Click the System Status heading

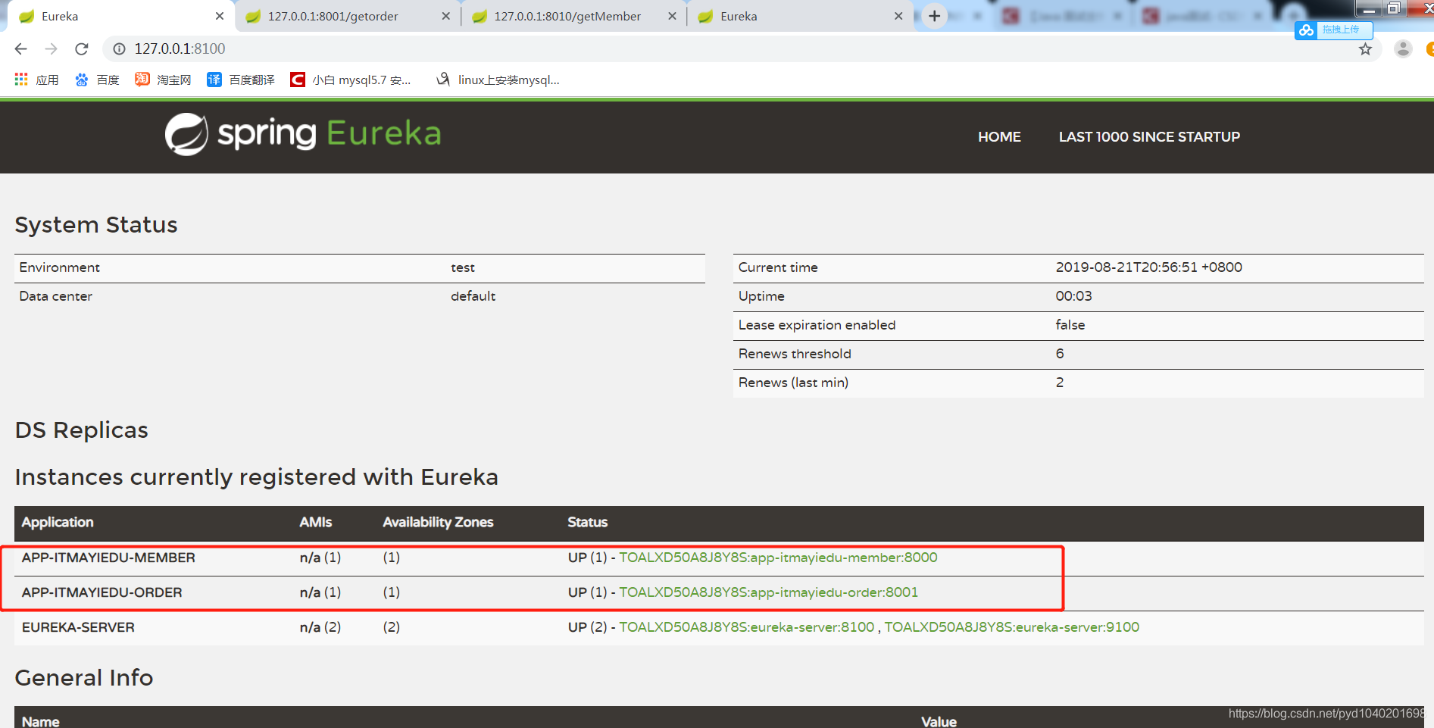coord(96,225)
